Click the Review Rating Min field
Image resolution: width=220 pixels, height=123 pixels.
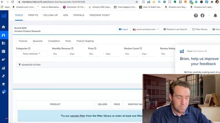click(x=167, y=54)
